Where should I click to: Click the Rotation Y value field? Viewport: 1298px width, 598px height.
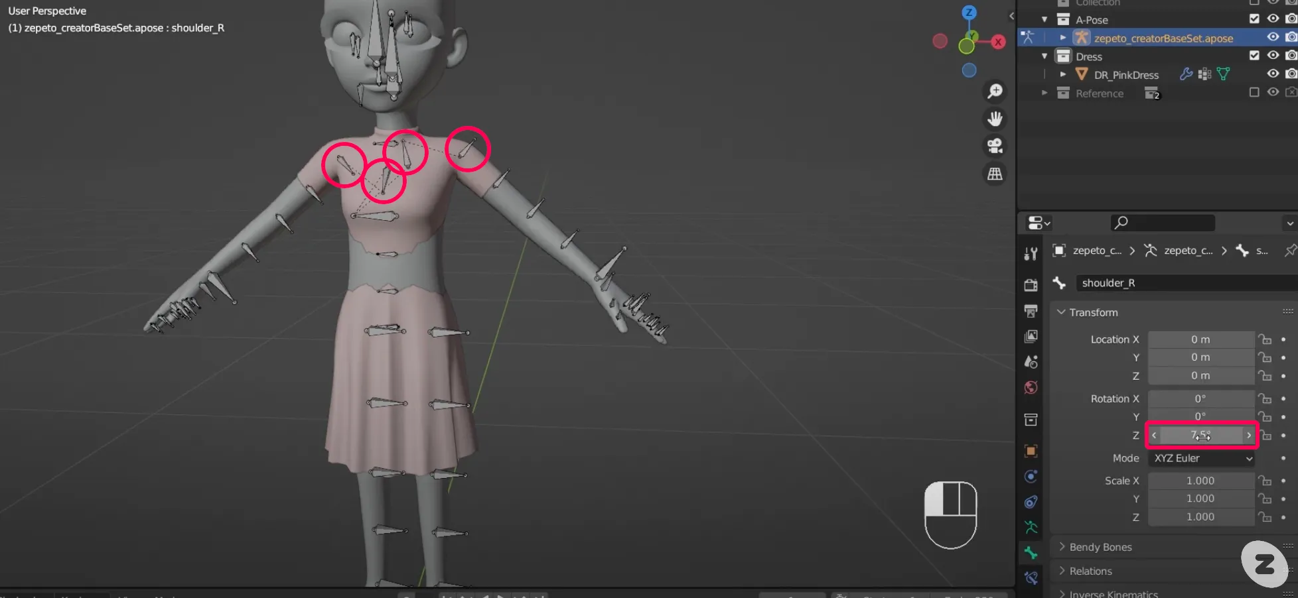pos(1201,417)
